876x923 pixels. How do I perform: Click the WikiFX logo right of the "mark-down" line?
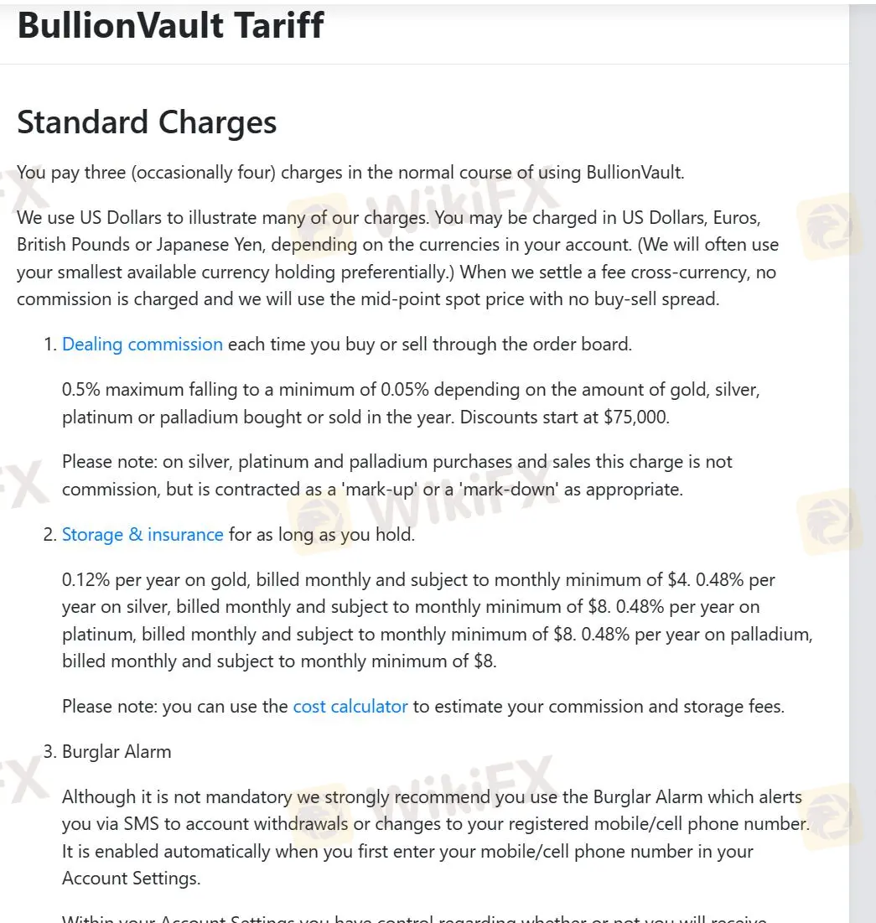click(827, 521)
